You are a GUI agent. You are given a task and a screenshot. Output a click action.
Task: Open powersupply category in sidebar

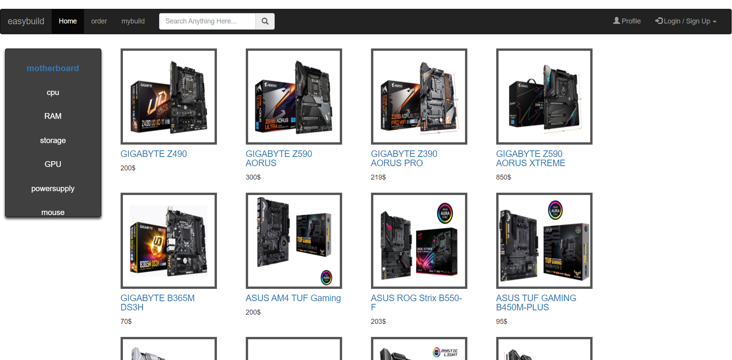point(53,188)
